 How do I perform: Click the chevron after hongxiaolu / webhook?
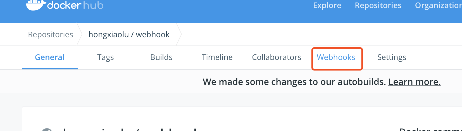(179, 34)
